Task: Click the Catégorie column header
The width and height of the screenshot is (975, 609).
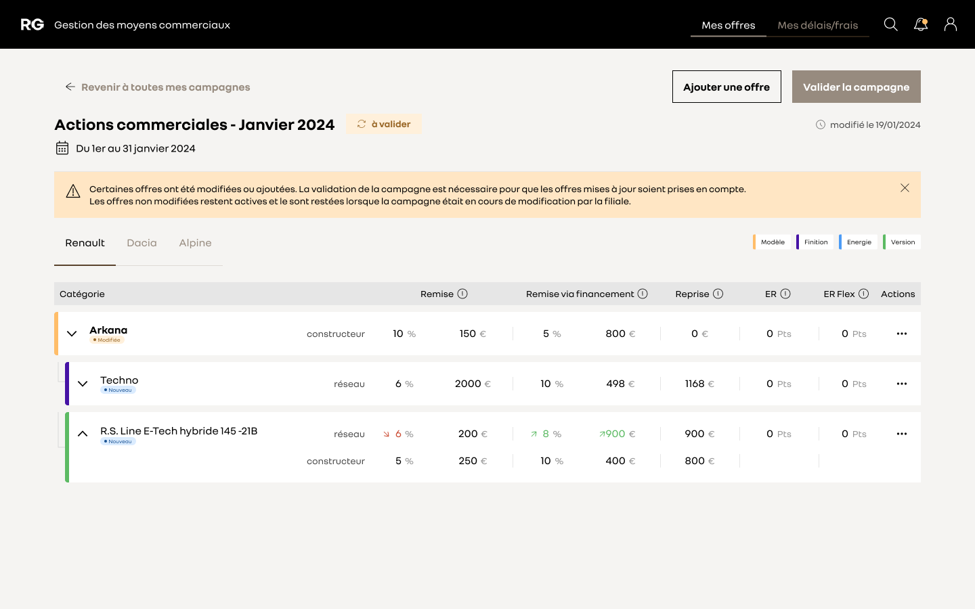Action: click(82, 294)
